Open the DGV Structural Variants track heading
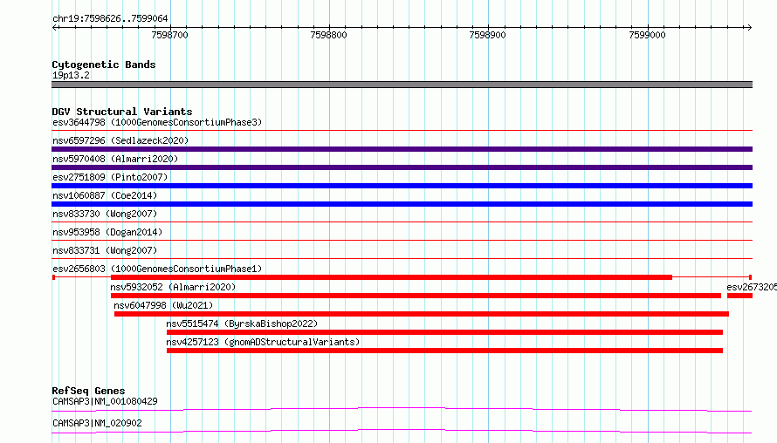 pos(122,112)
